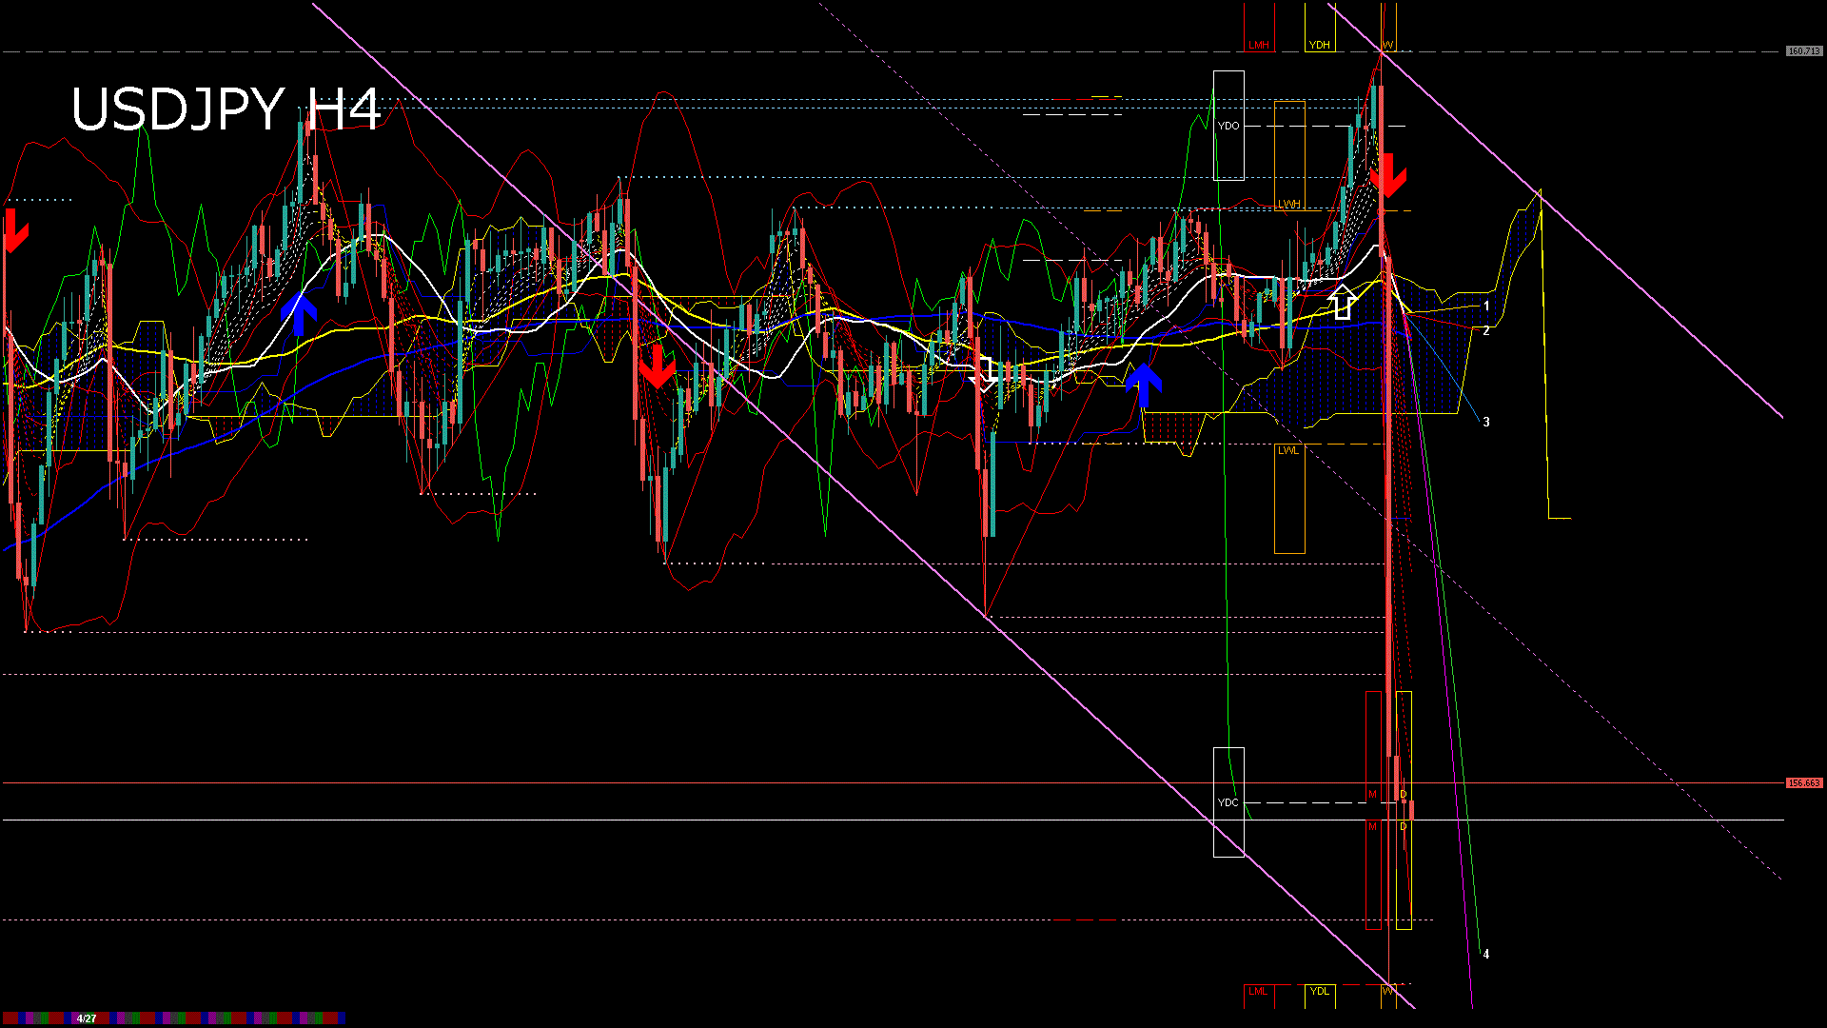Click the YDC marker box
Image resolution: width=1827 pixels, height=1028 pixels.
tap(1228, 802)
